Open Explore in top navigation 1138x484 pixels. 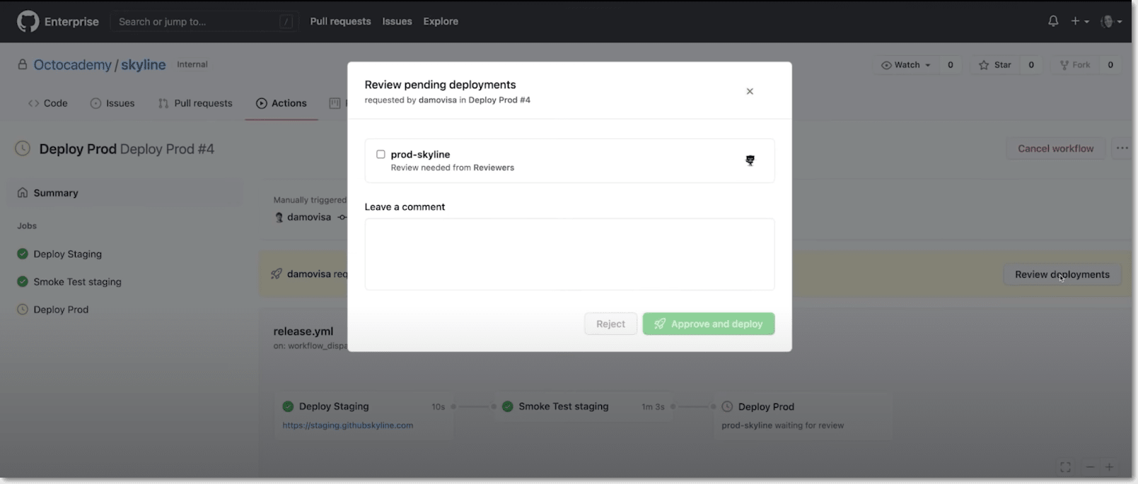pos(441,21)
